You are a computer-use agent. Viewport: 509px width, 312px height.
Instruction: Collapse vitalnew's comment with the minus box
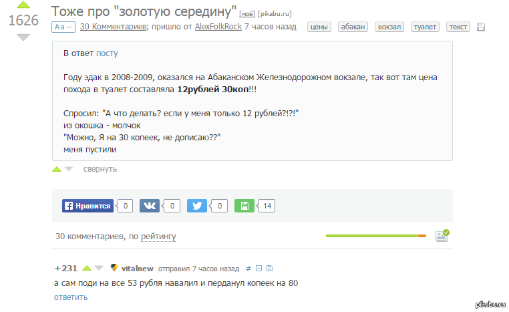pyautogui.click(x=259, y=269)
